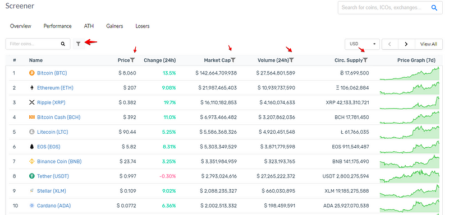Expand the USD currency dropdown
Viewport: 449px width, 215px height.
tap(362, 44)
